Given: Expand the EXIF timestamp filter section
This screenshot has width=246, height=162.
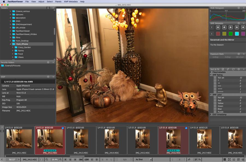Looking at the screenshot, I should click(x=211, y=115).
